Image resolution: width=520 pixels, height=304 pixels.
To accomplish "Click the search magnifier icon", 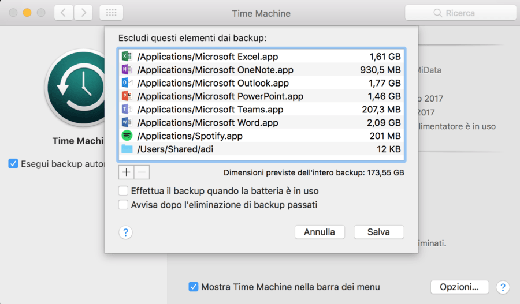I will 438,13.
